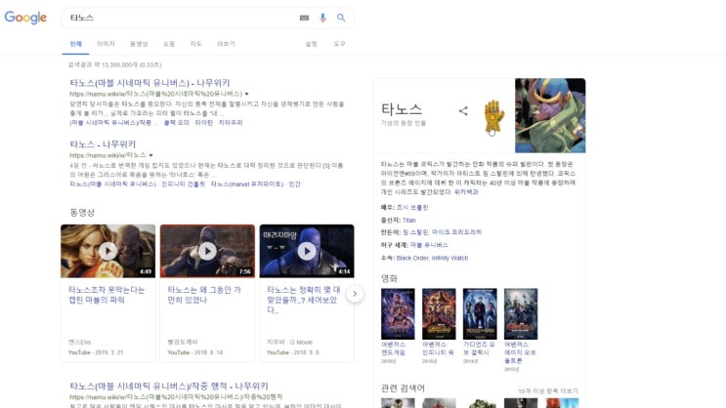Open Black Order affiliation link
Screen dimensions: 726x408
click(412, 258)
